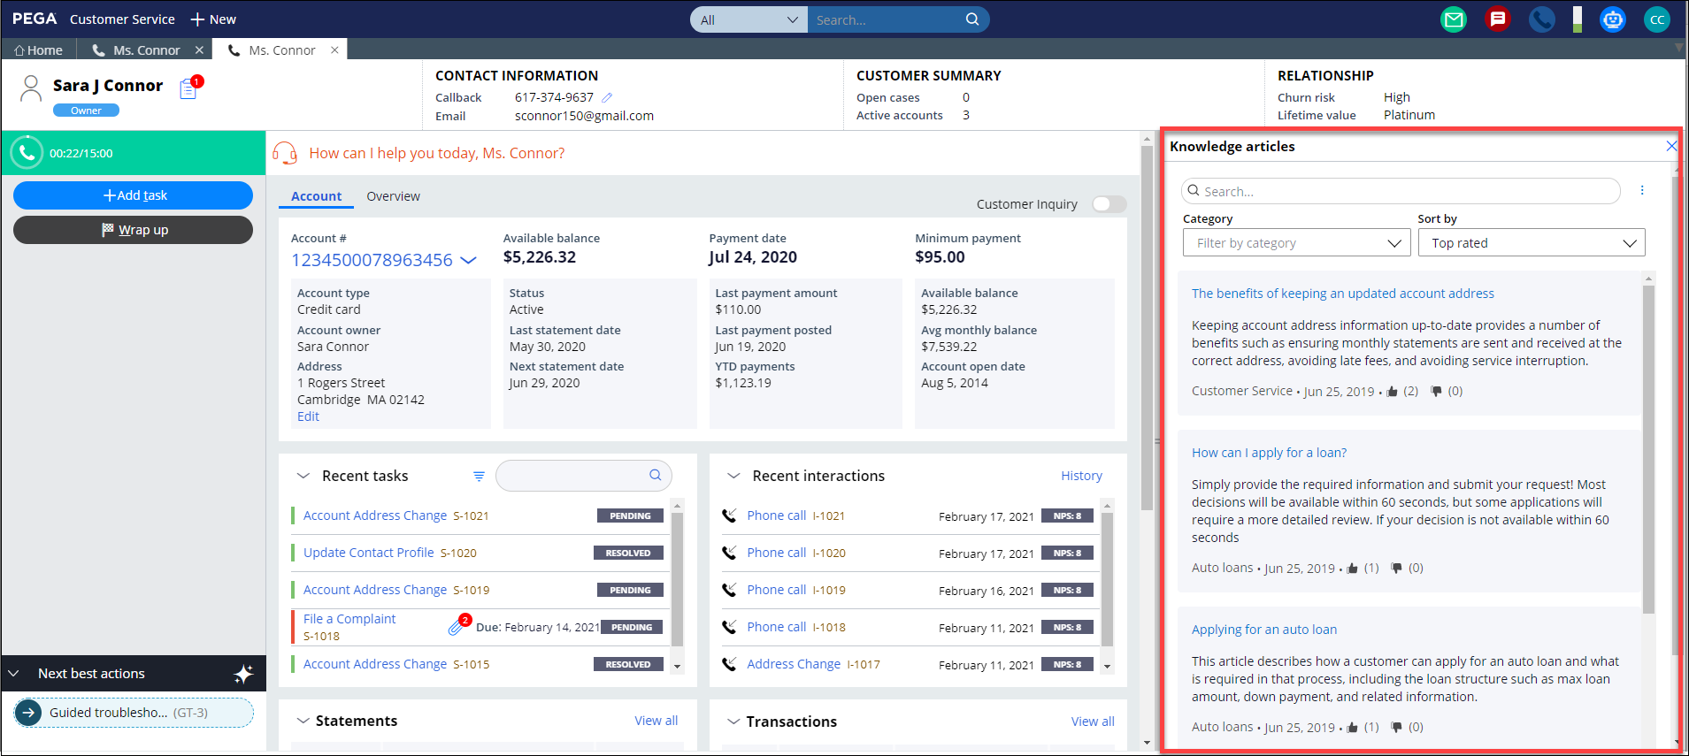Open the paperclip attachment on File a Complaint
This screenshot has width=1689, height=756.
click(456, 627)
